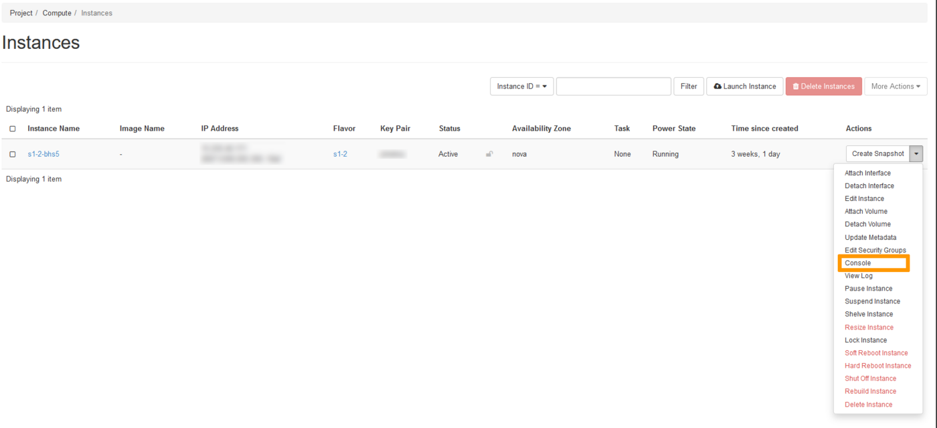Click the Delete Instances trash button
The width and height of the screenshot is (937, 428).
tap(823, 86)
